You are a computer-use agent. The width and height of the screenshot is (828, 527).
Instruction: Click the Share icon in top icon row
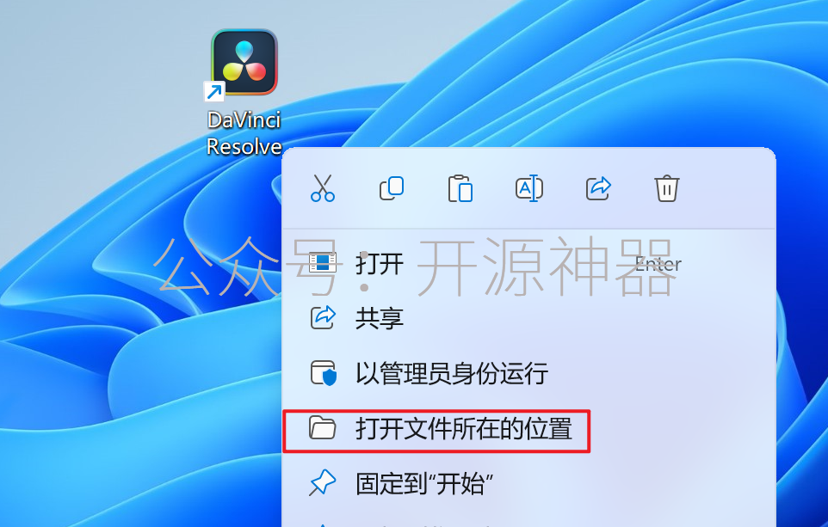coord(598,188)
